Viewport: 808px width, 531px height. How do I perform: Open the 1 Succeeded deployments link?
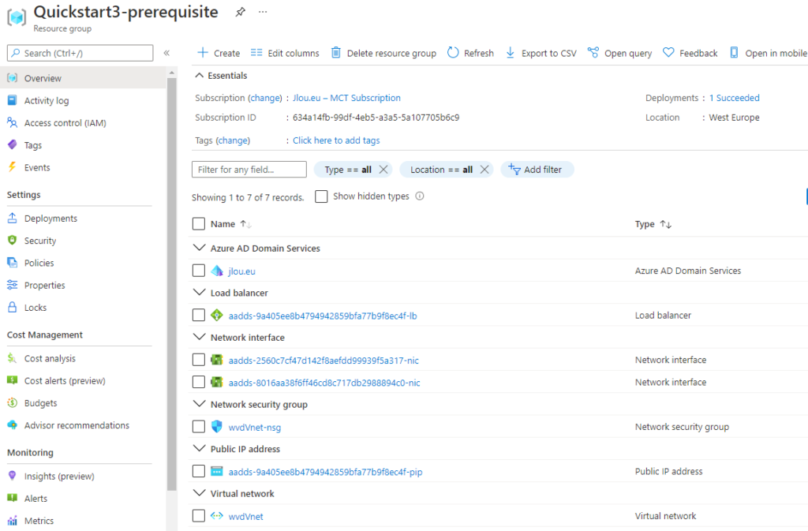tap(734, 98)
